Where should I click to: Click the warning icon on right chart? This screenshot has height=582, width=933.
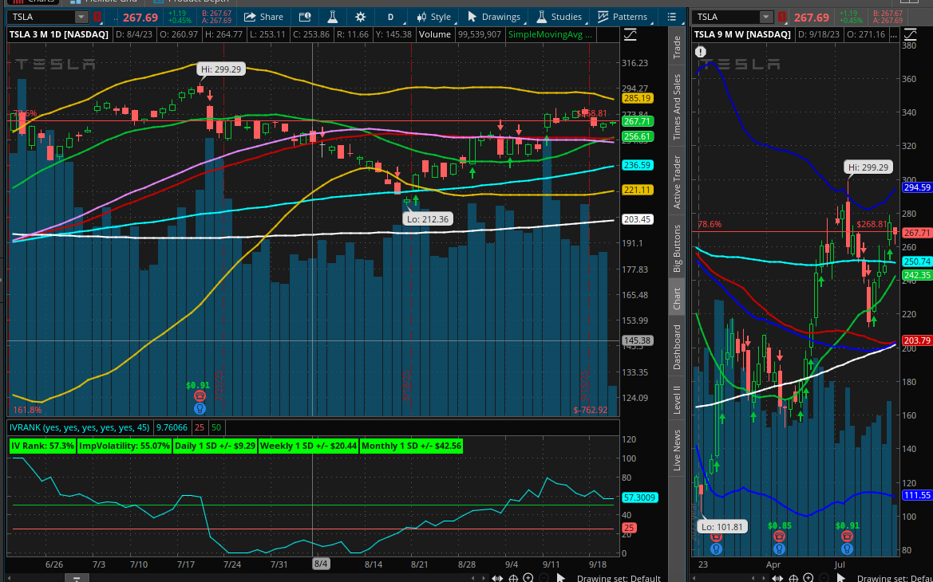coord(701,52)
